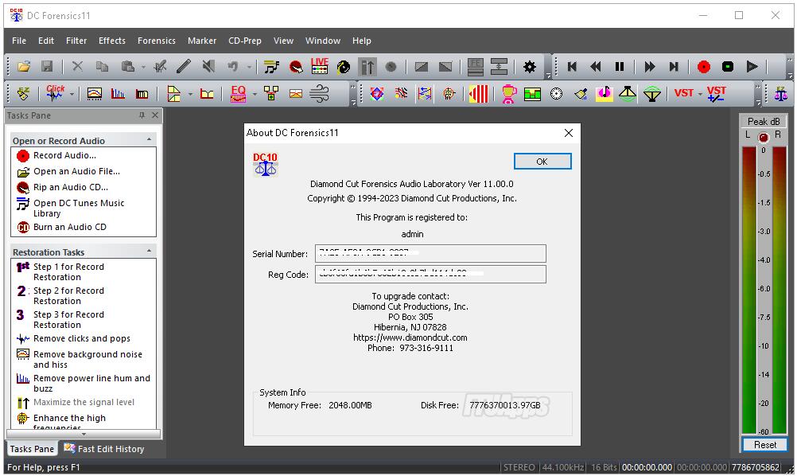Click the Reg Code field
This screenshot has height=476, width=797.
(430, 274)
